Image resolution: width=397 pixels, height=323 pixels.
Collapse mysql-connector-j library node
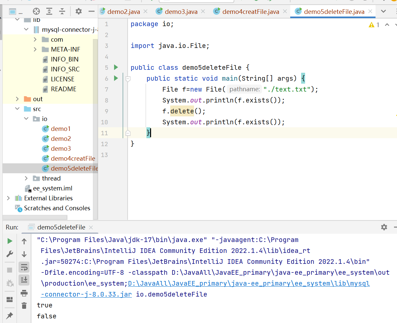[x=26, y=29]
